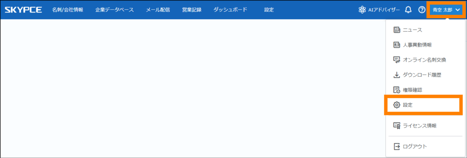Click the ID card icon for 人事異動情報
The image size is (467, 158).
(397, 45)
